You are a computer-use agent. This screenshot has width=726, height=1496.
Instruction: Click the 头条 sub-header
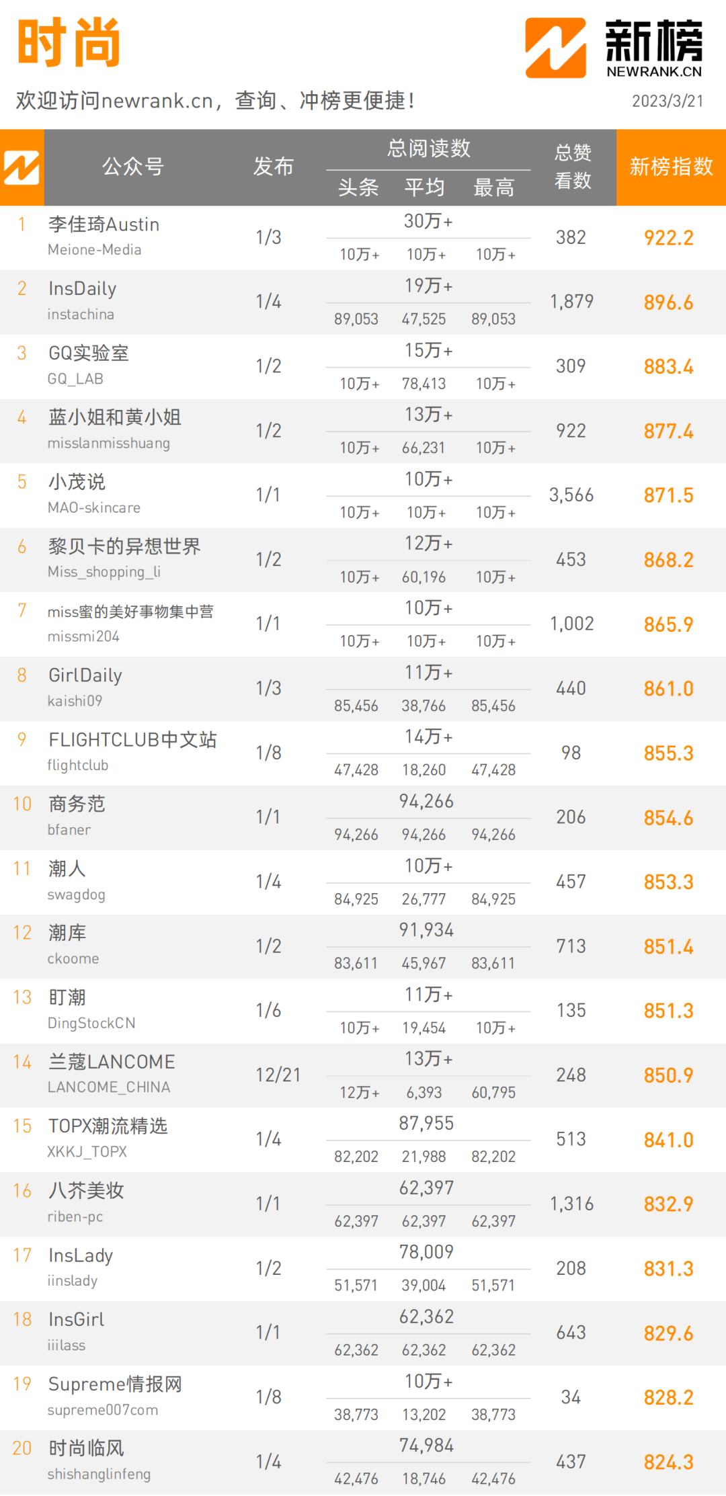358,188
